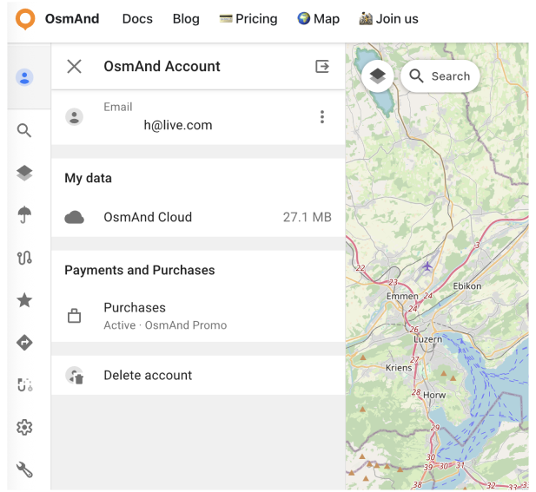Close the OsmAnd Account panel
Screen dimensions: 536x492
(x=74, y=67)
